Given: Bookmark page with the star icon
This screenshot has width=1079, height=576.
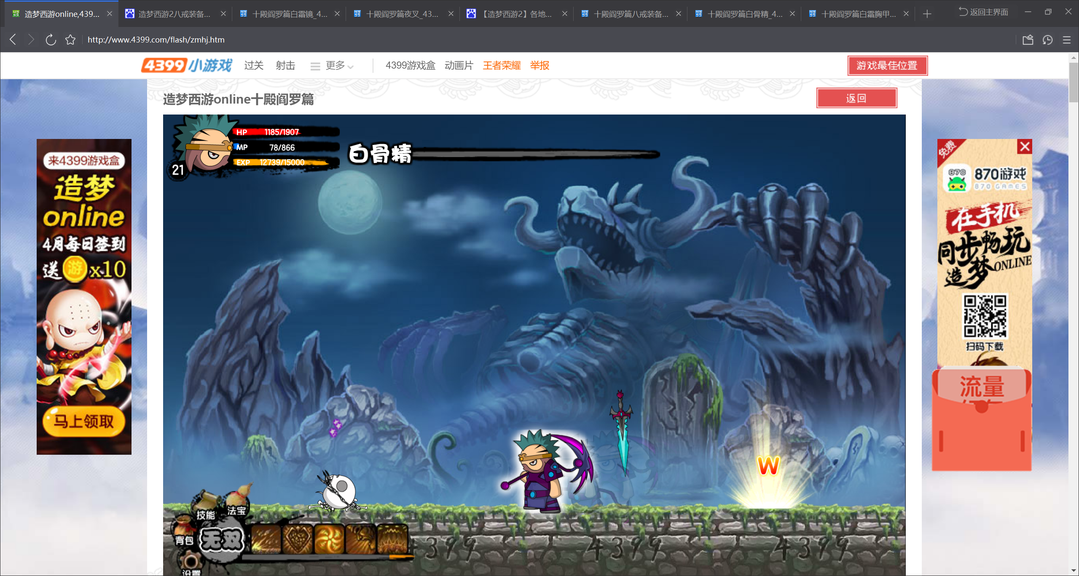Looking at the screenshot, I should coord(70,40).
